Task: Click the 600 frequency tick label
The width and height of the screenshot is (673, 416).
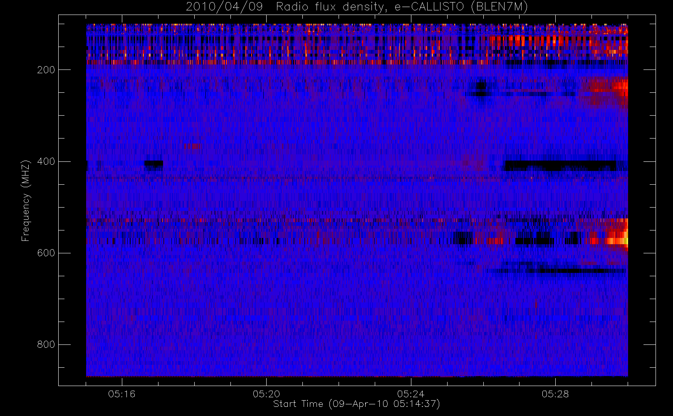Action: pyautogui.click(x=46, y=253)
